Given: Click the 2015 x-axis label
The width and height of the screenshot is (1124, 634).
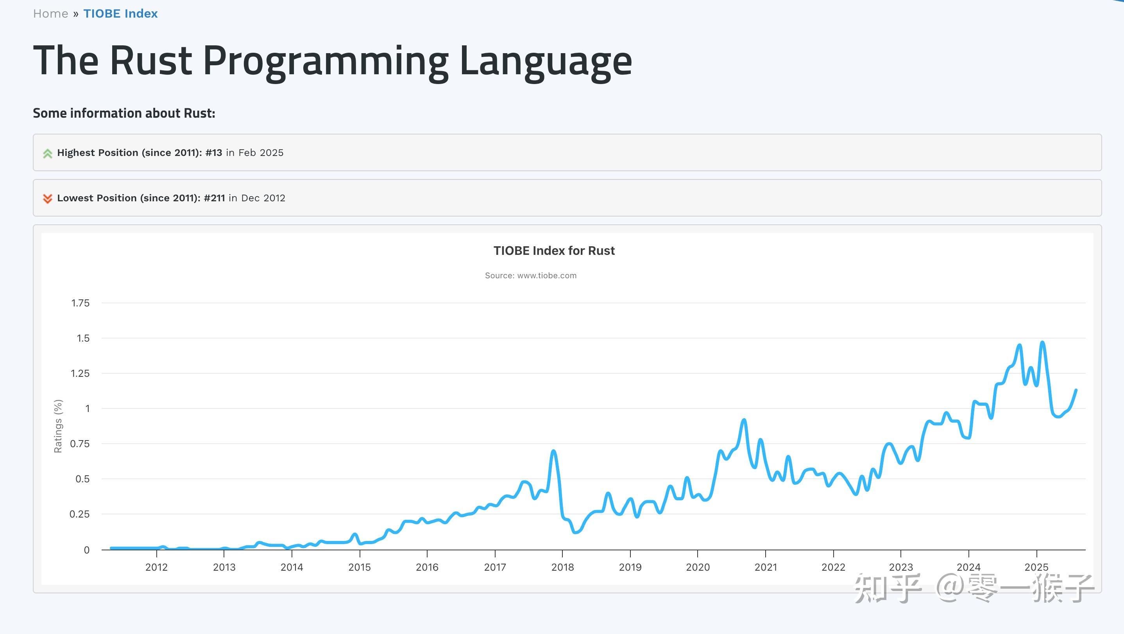Looking at the screenshot, I should point(360,567).
